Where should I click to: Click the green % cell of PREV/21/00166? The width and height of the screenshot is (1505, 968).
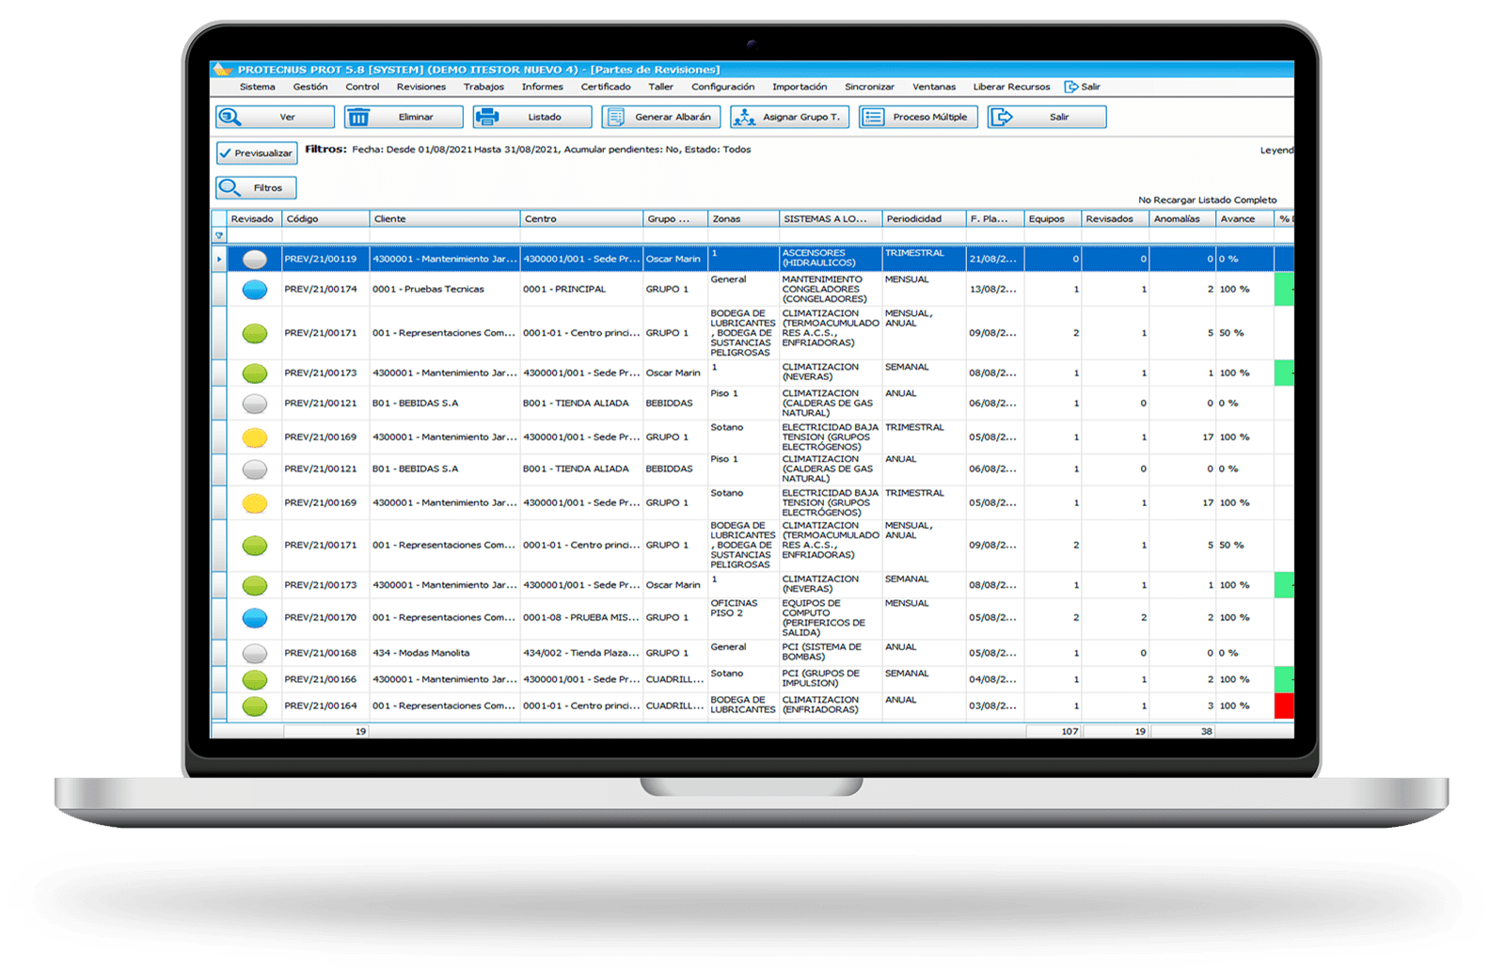click(x=1284, y=679)
